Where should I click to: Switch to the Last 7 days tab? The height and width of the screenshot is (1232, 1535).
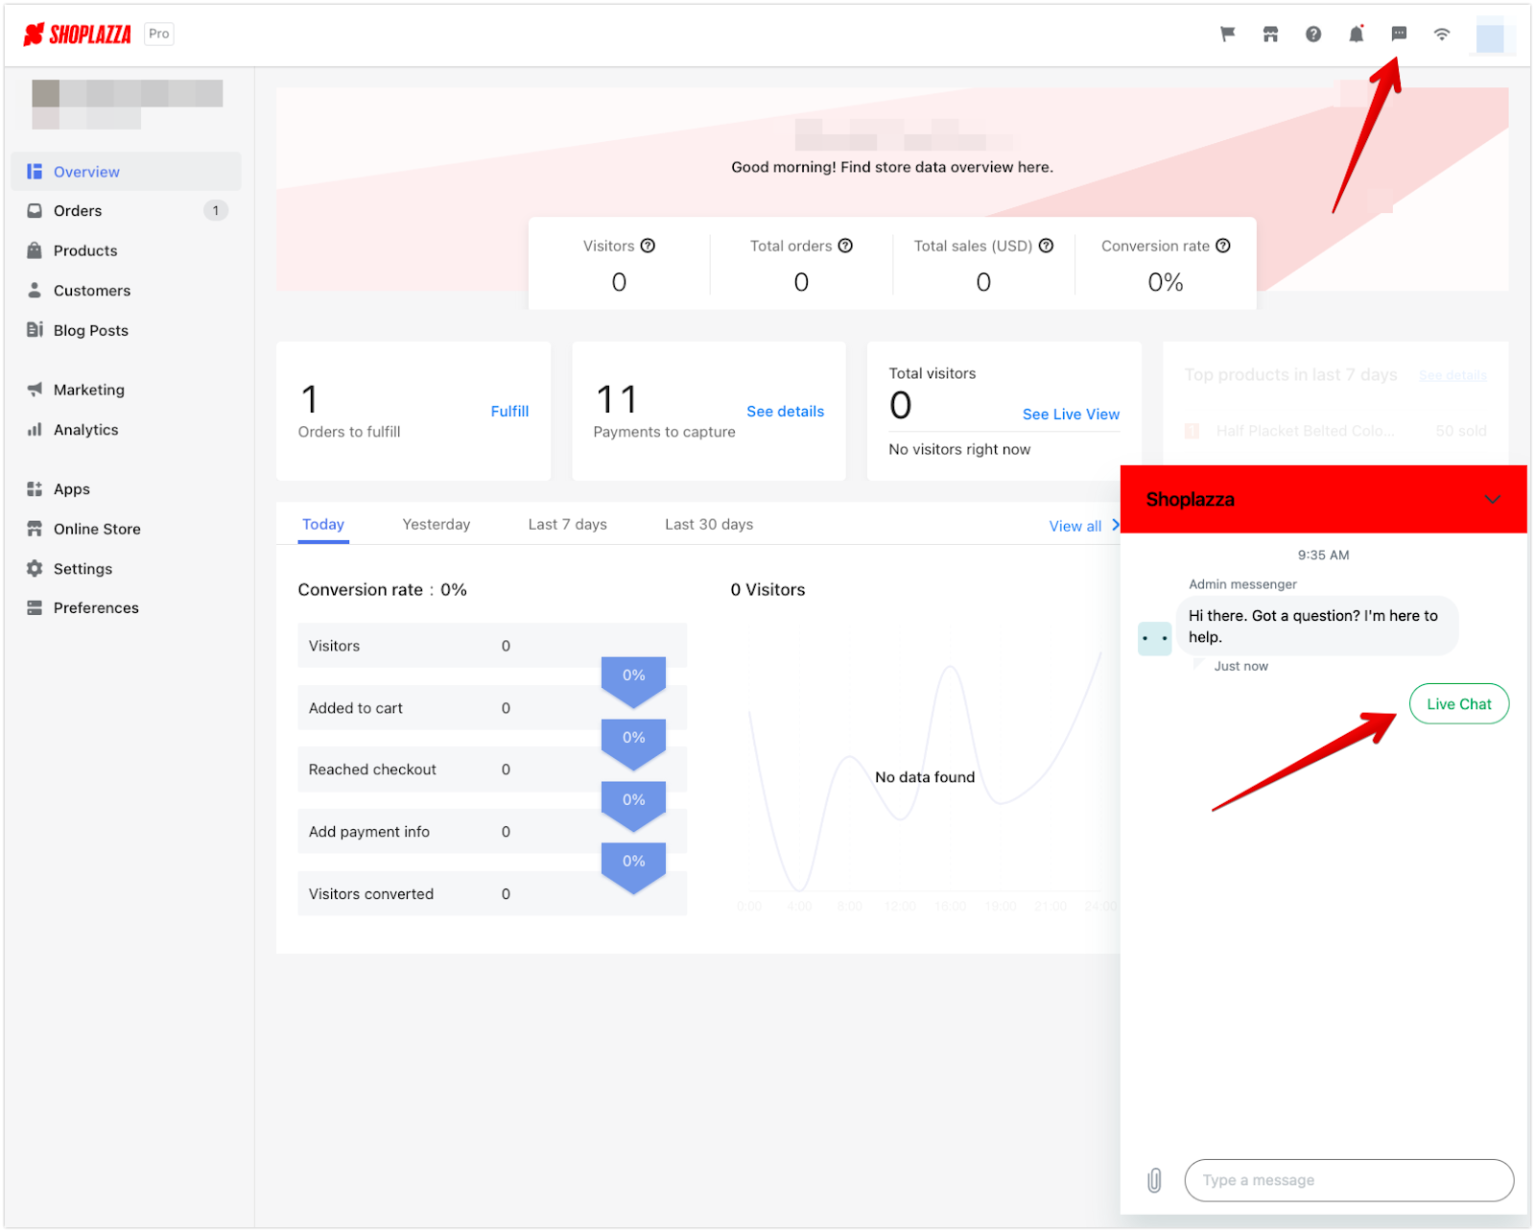(568, 525)
